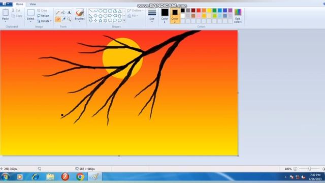Choose the Triangle shape

120,11
